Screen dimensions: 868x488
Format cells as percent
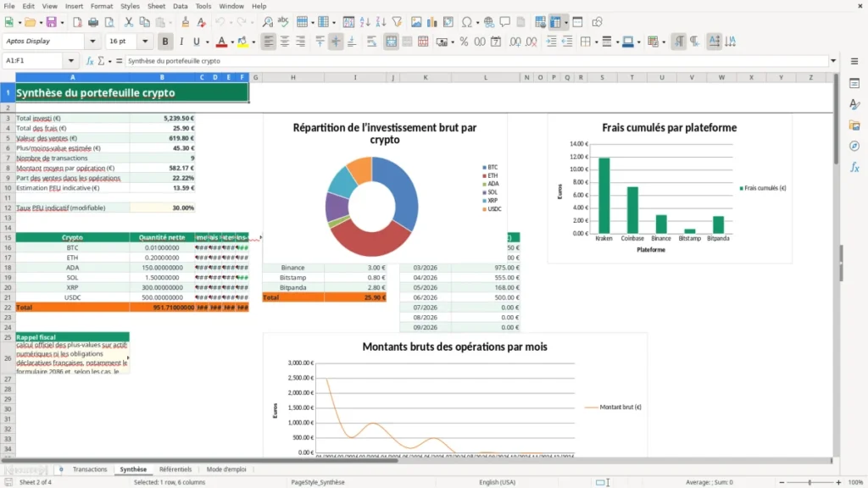click(x=464, y=42)
